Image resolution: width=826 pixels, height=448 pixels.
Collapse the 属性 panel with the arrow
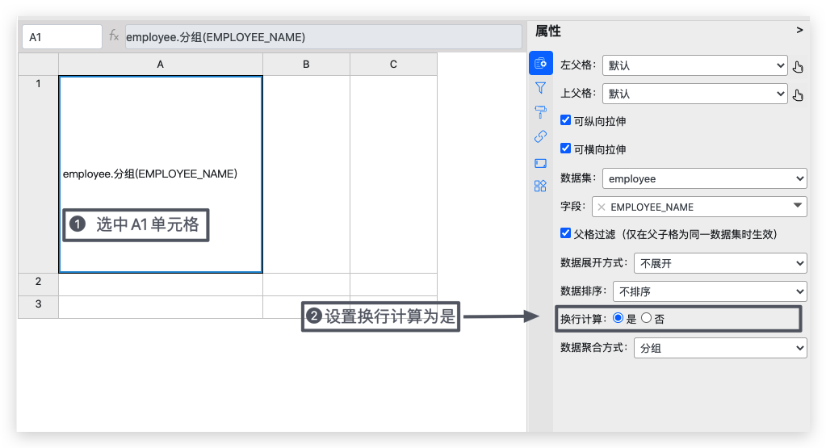point(799,30)
